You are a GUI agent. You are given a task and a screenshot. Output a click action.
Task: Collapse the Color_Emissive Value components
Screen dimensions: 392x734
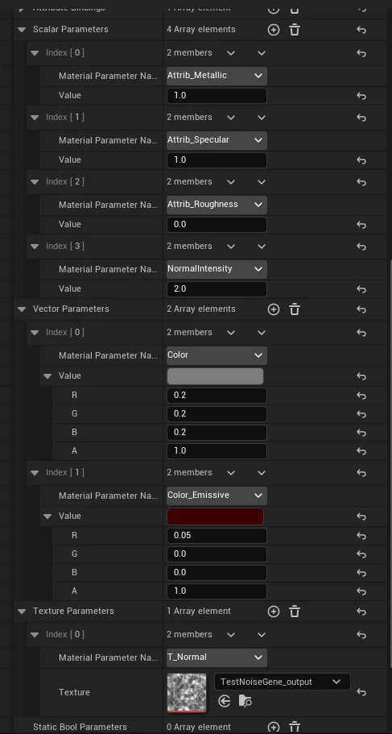(x=47, y=516)
